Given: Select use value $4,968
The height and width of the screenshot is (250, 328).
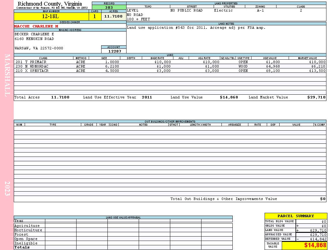Looking at the screenshot, I should 273,66.
